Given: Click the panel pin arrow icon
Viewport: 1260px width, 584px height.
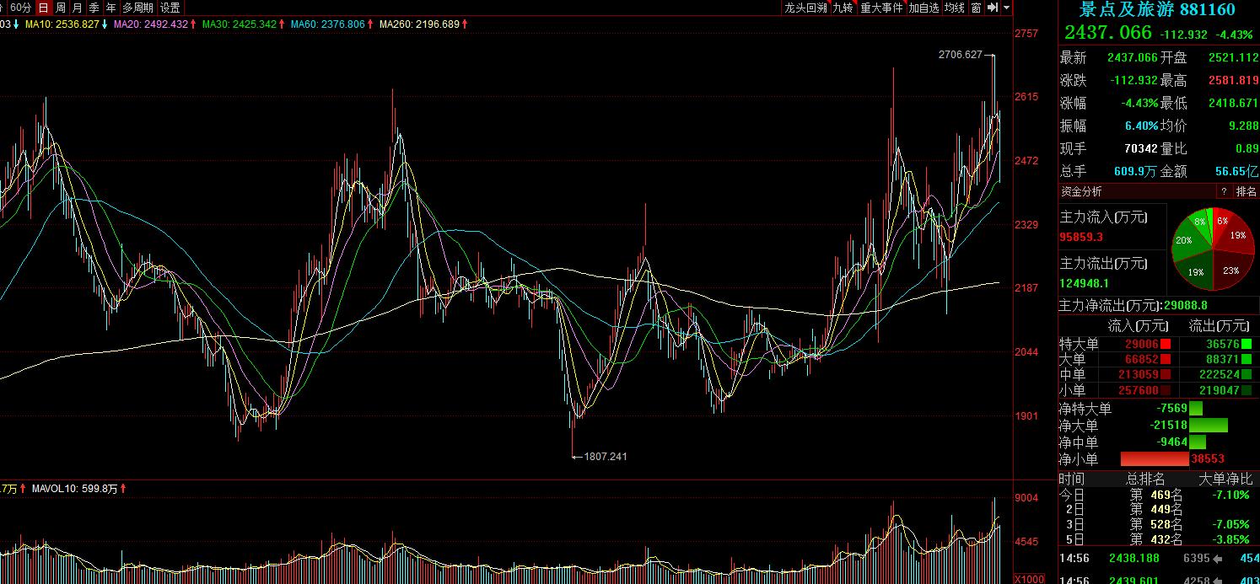Looking at the screenshot, I should tap(993, 8).
